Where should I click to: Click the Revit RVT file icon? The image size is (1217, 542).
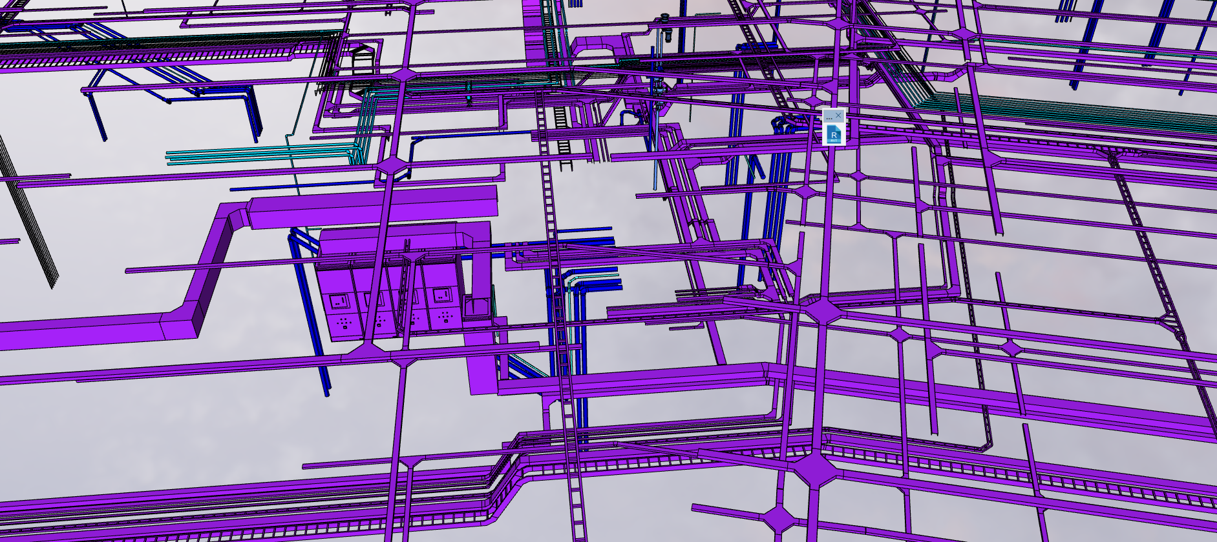[834, 134]
